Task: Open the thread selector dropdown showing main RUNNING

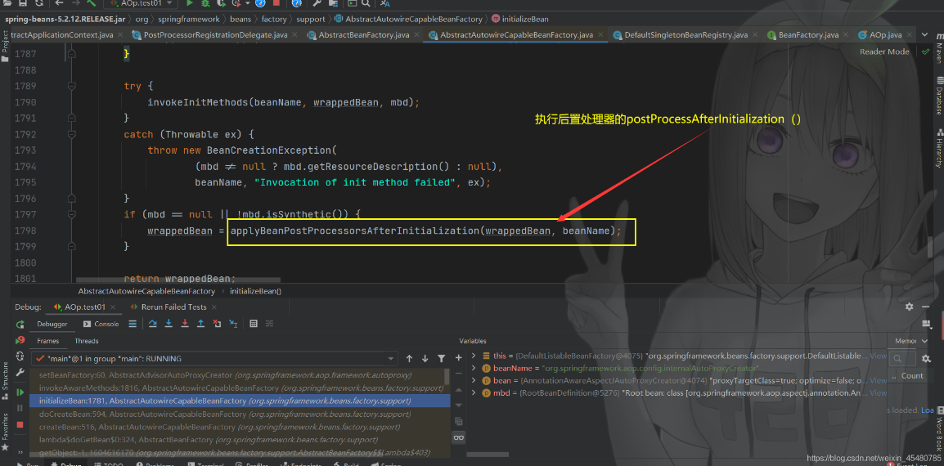Action: (x=214, y=358)
